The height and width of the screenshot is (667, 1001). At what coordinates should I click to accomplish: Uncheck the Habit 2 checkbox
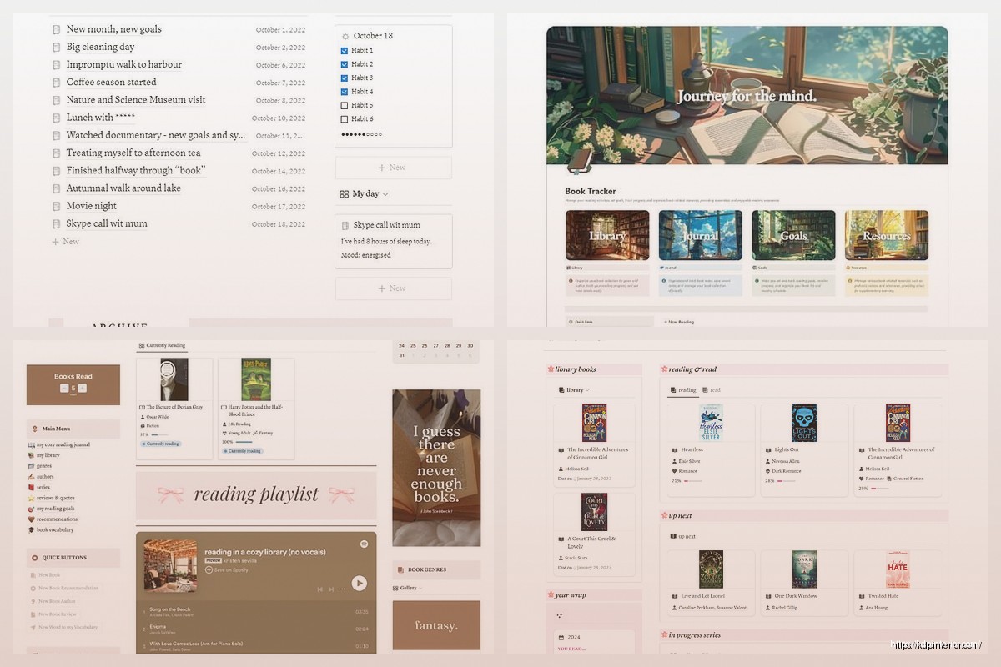345,64
